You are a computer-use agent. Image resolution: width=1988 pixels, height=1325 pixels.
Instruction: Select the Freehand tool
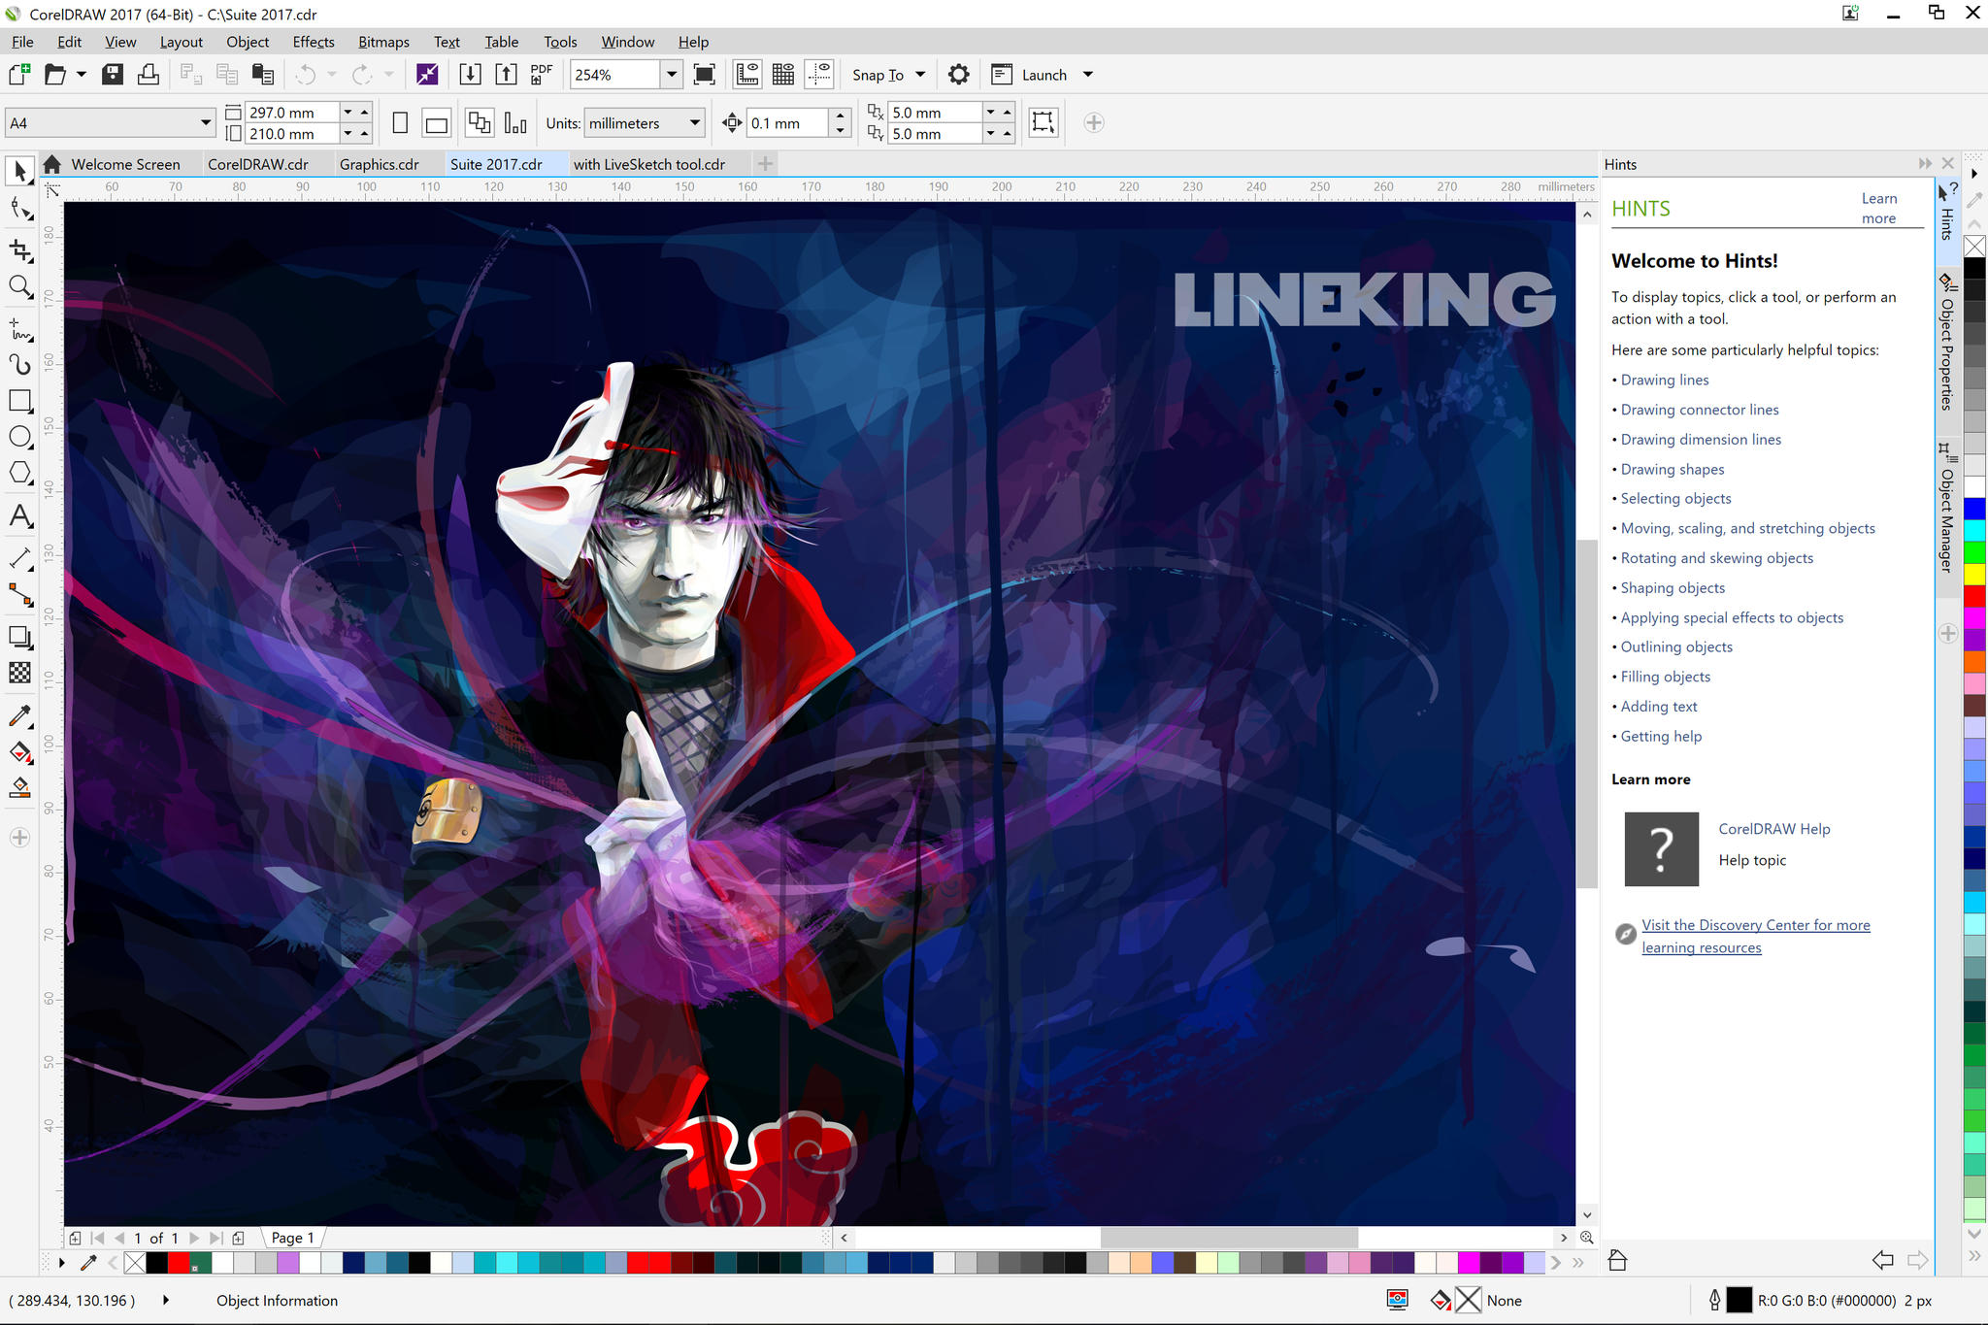point(19,331)
